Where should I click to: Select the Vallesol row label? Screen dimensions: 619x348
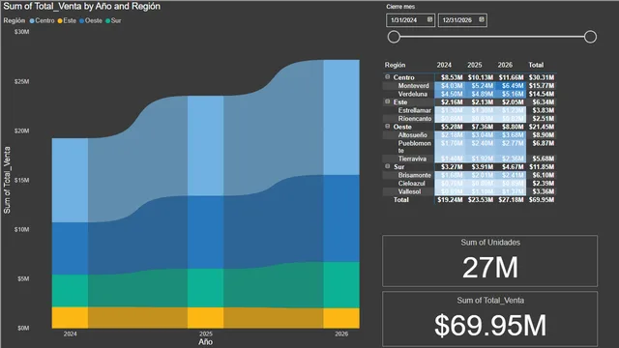(x=409, y=191)
